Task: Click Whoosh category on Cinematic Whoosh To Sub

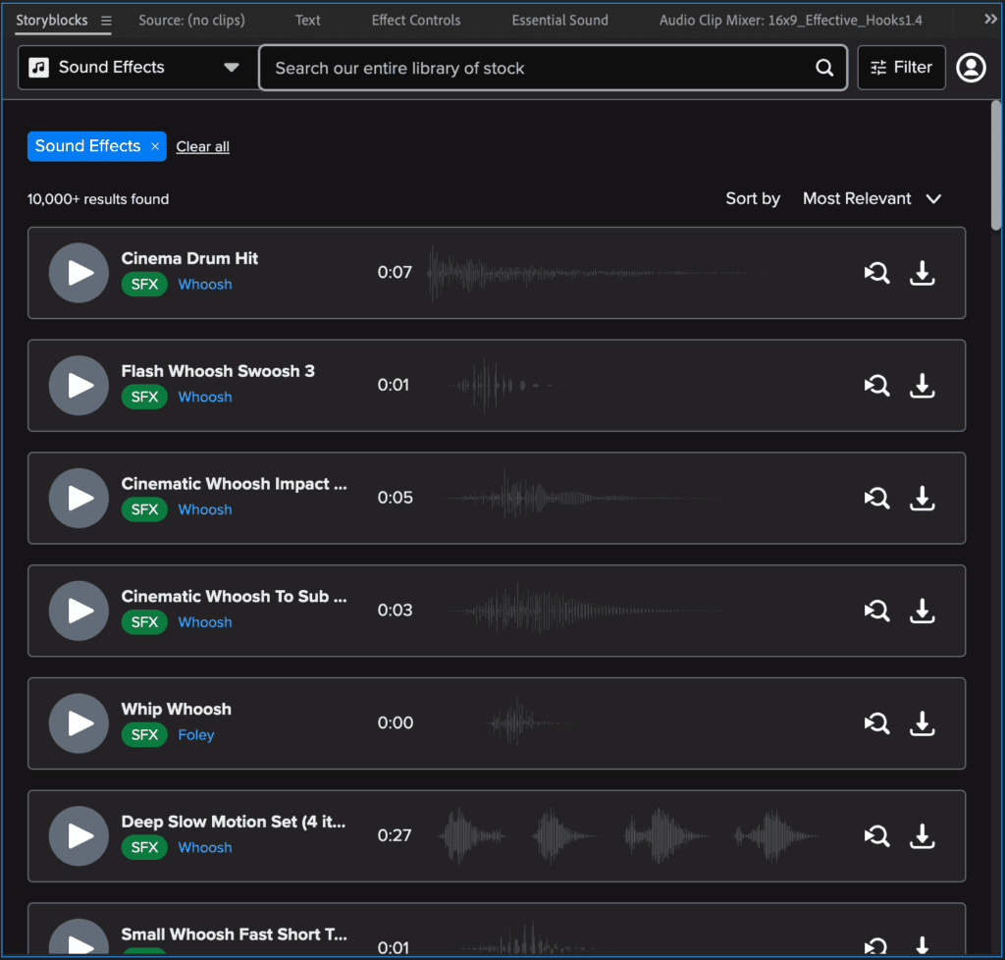Action: pyautogui.click(x=205, y=622)
